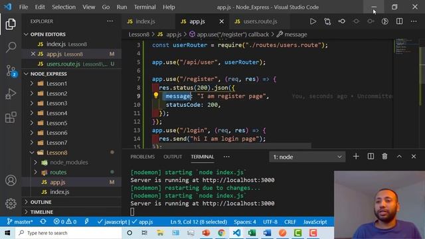Open the Selection menu

click(x=64, y=7)
